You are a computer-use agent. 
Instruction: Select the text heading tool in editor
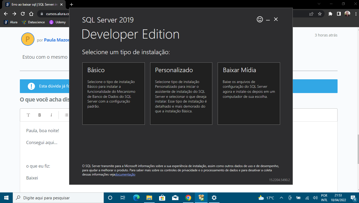[28, 115]
